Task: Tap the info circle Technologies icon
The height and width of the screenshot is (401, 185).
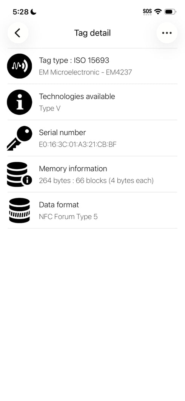Action: tap(20, 102)
